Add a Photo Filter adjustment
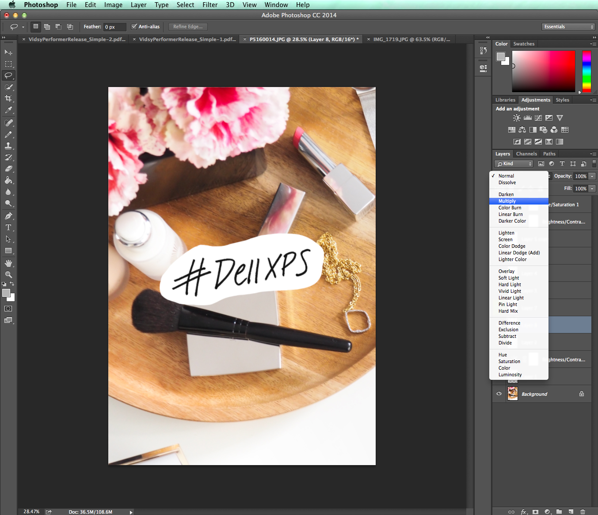The height and width of the screenshot is (515, 598). click(x=544, y=130)
